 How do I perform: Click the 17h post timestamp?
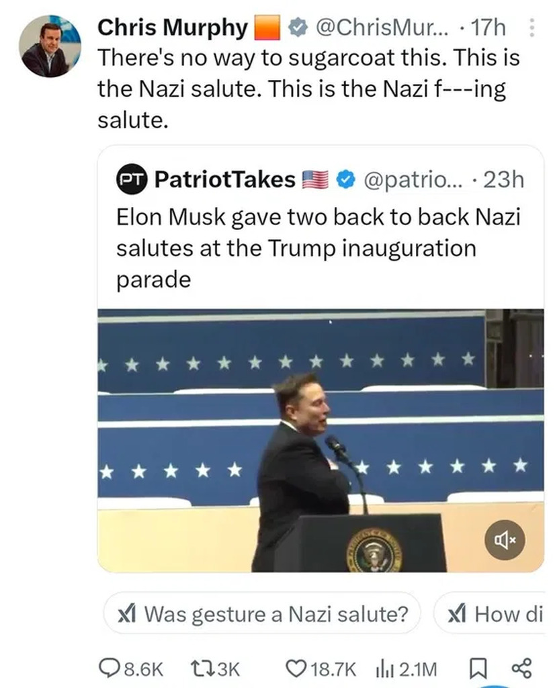click(488, 28)
